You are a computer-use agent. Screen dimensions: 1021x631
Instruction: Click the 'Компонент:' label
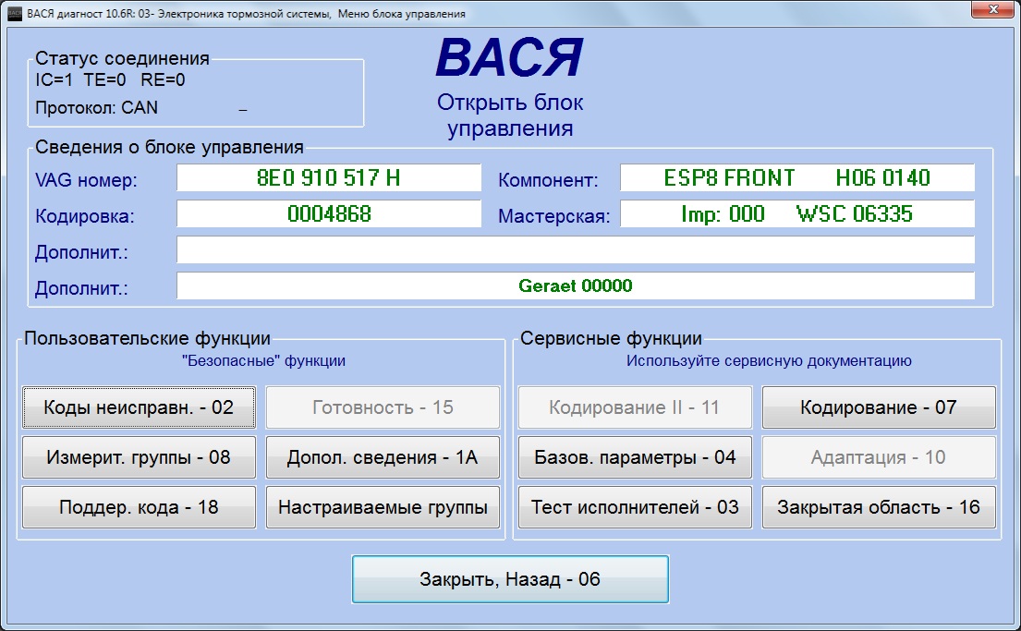548,180
